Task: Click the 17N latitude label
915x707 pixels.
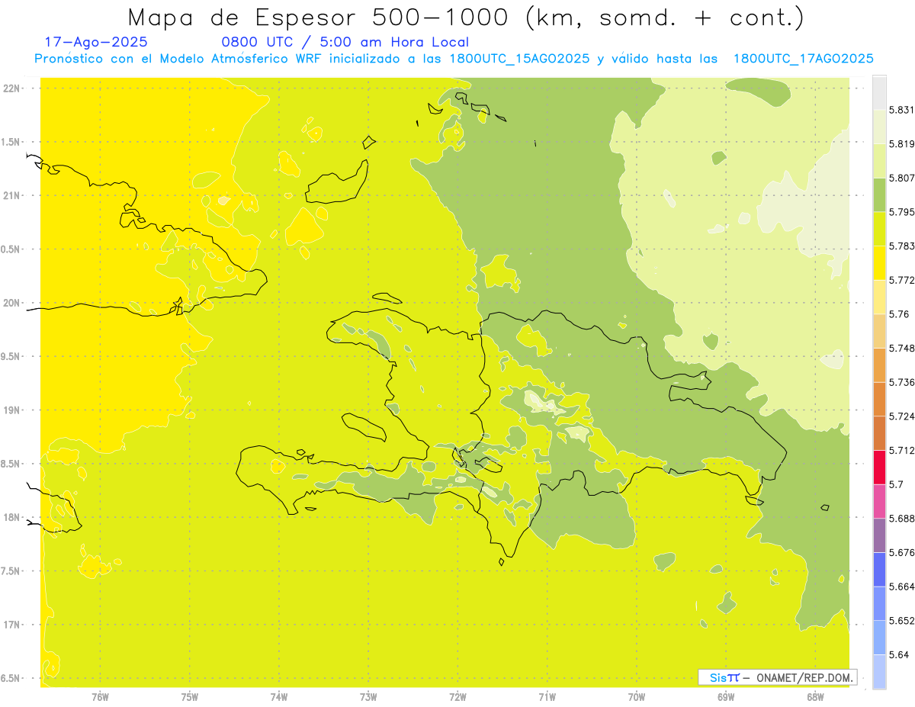Action: click(x=11, y=625)
